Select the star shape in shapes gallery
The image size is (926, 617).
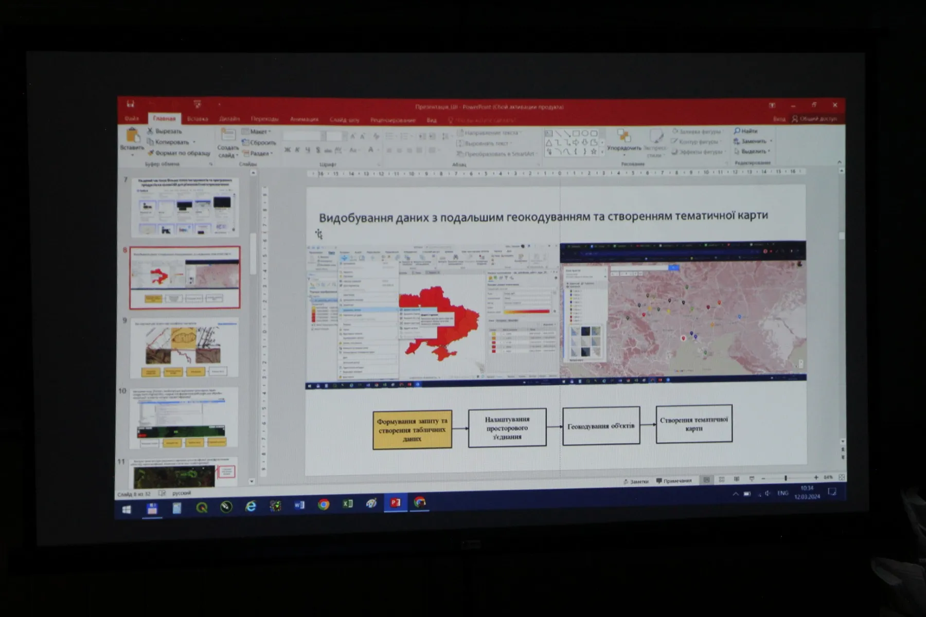[594, 152]
